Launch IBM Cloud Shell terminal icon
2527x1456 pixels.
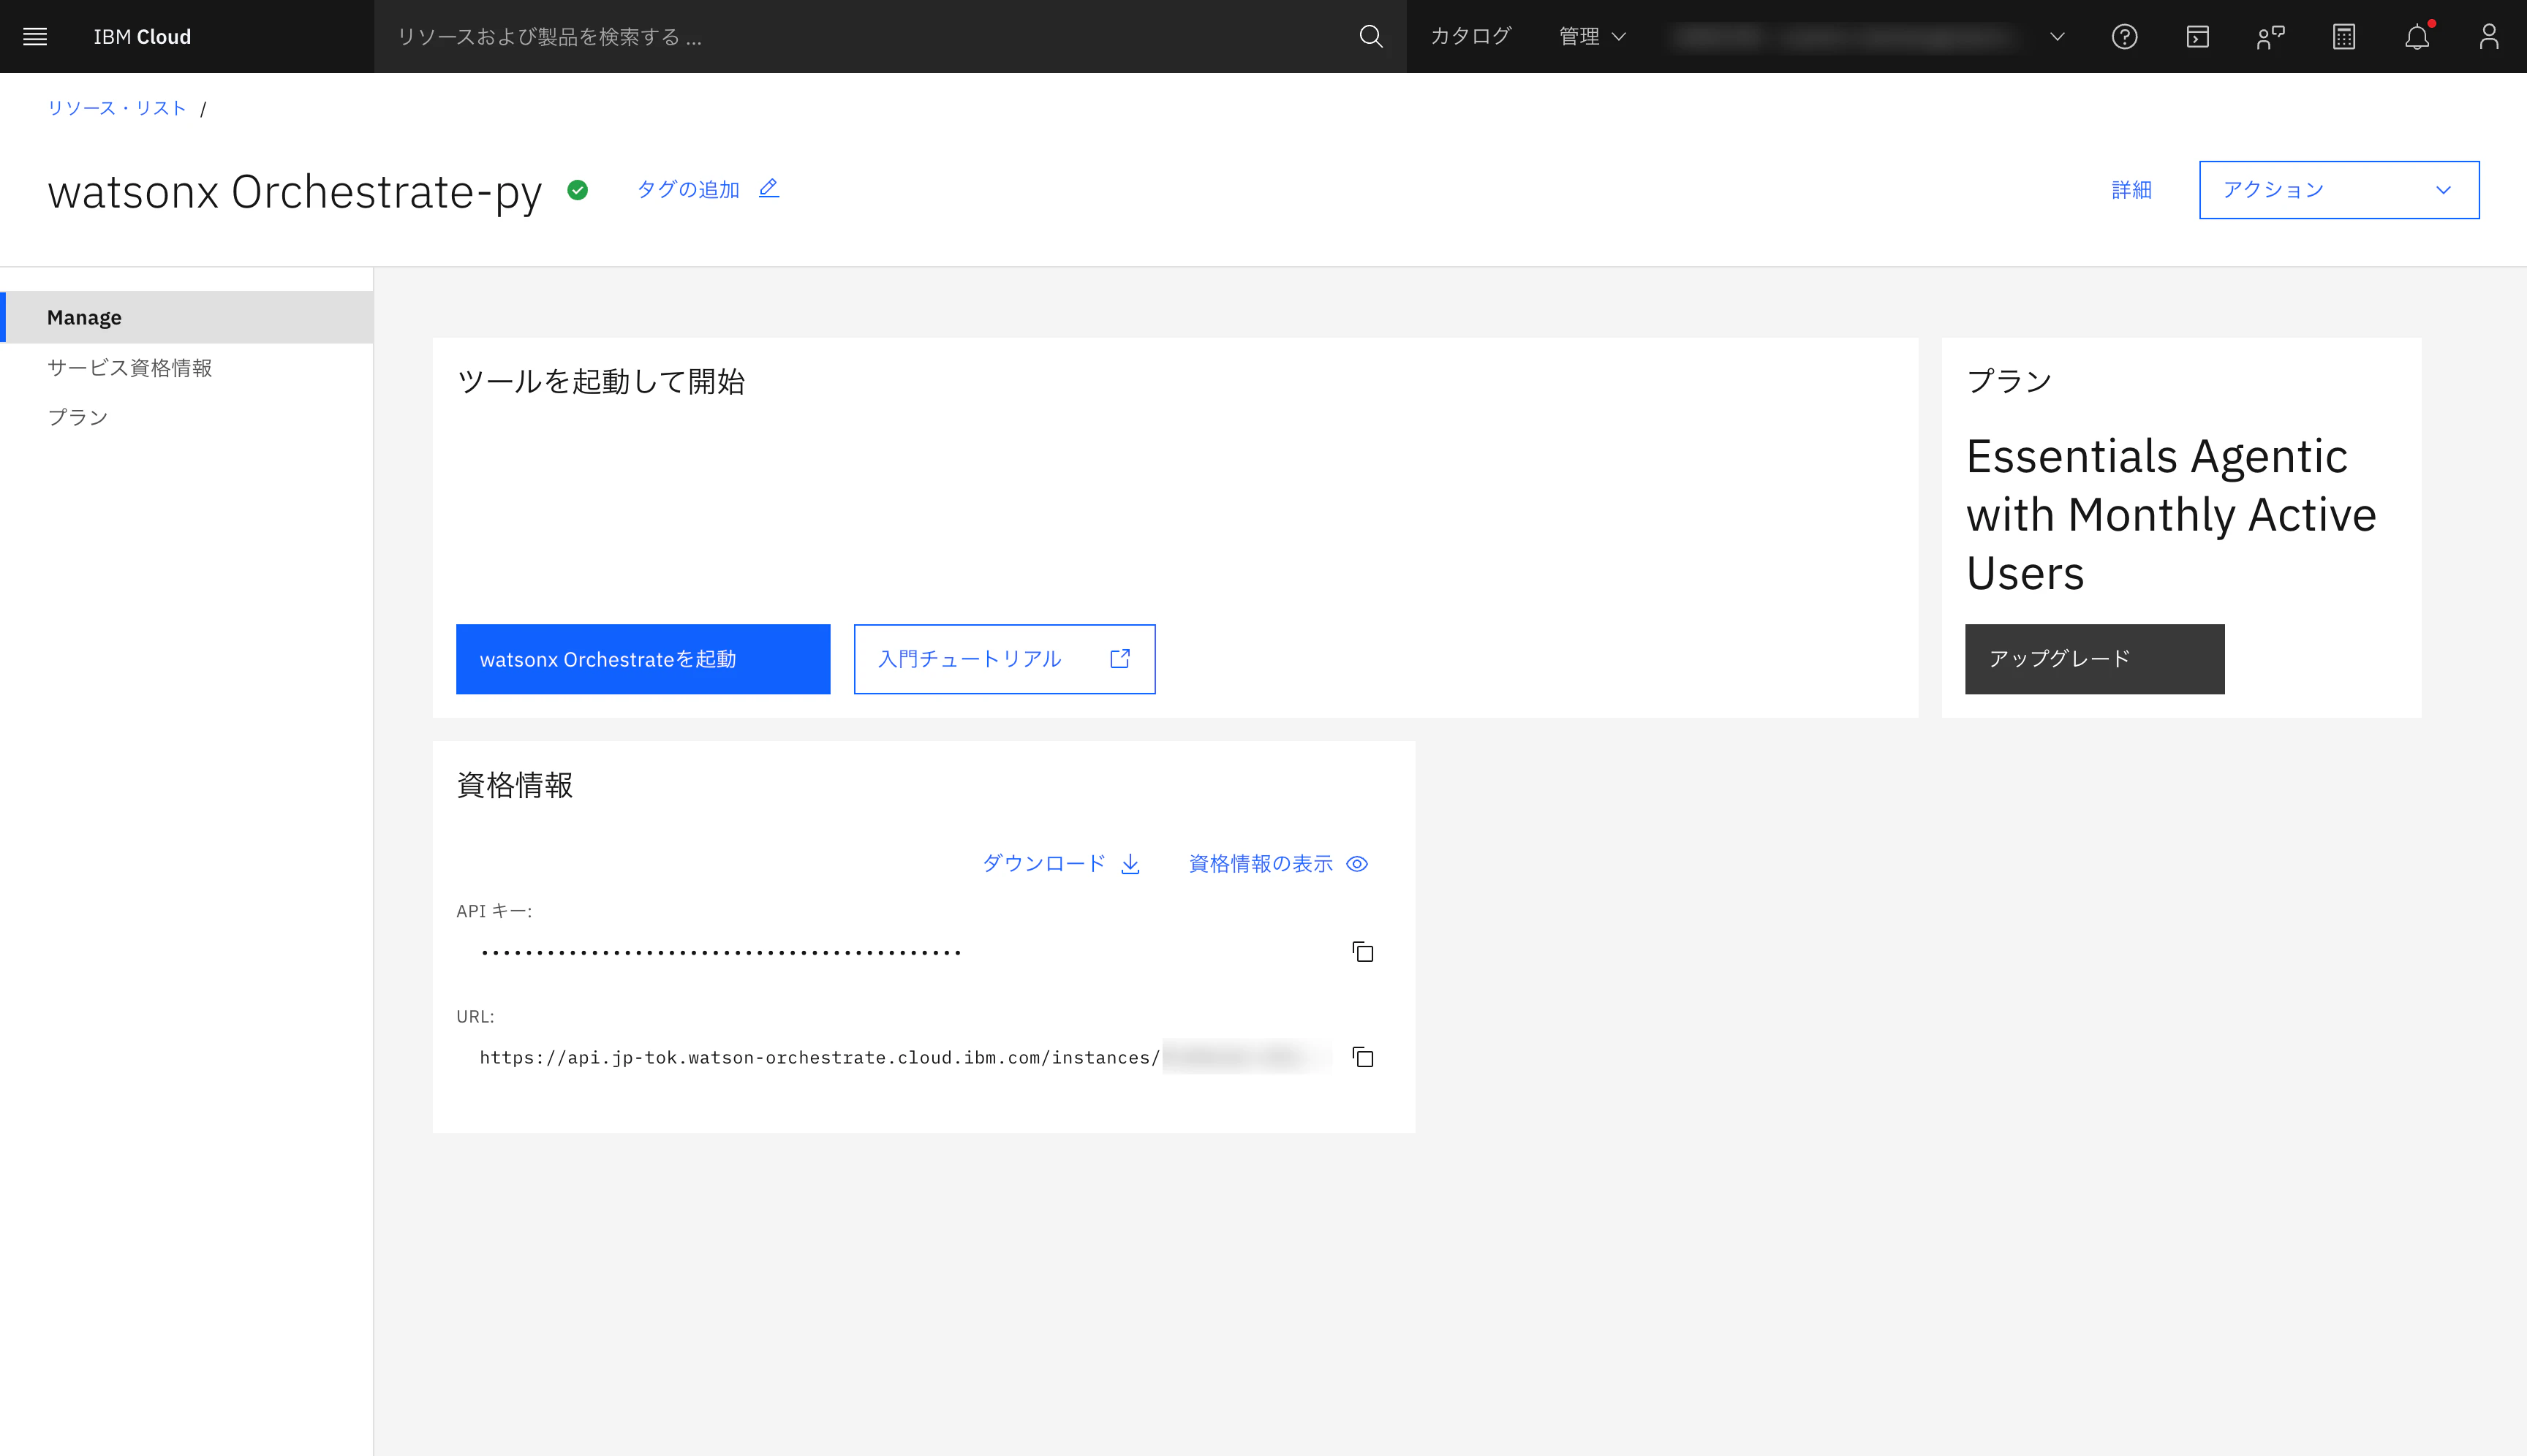pos(2197,37)
